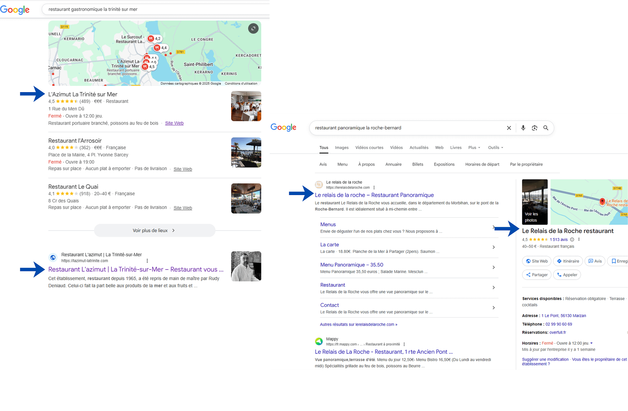Click the Partager share button
The width and height of the screenshot is (628, 411).
pos(537,275)
